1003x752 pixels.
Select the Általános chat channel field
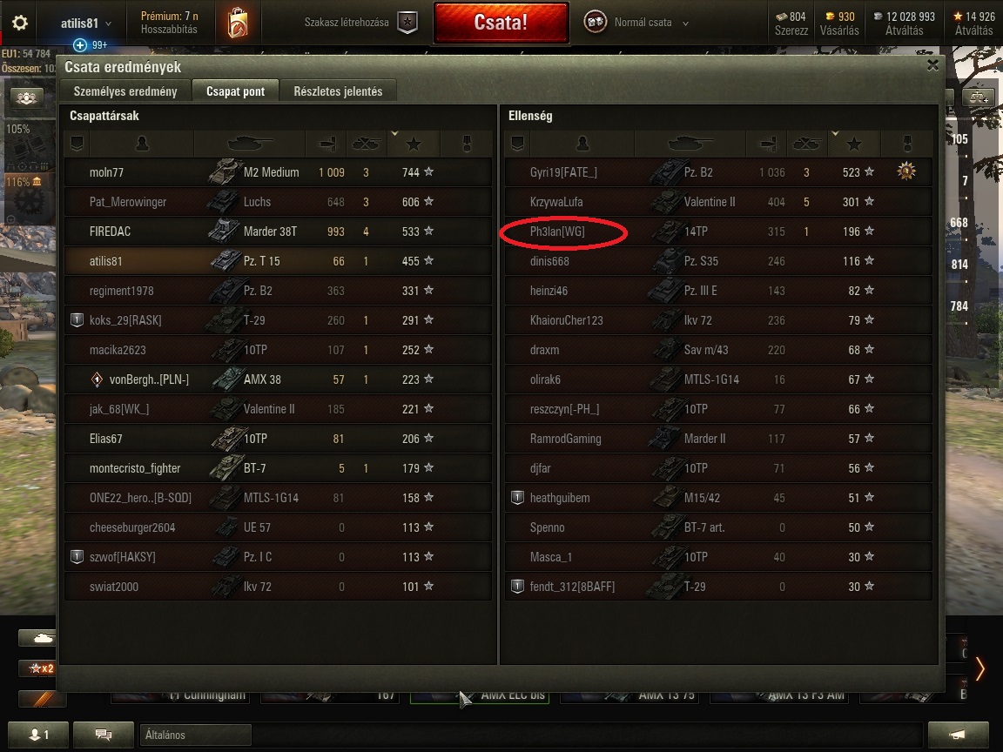point(196,735)
